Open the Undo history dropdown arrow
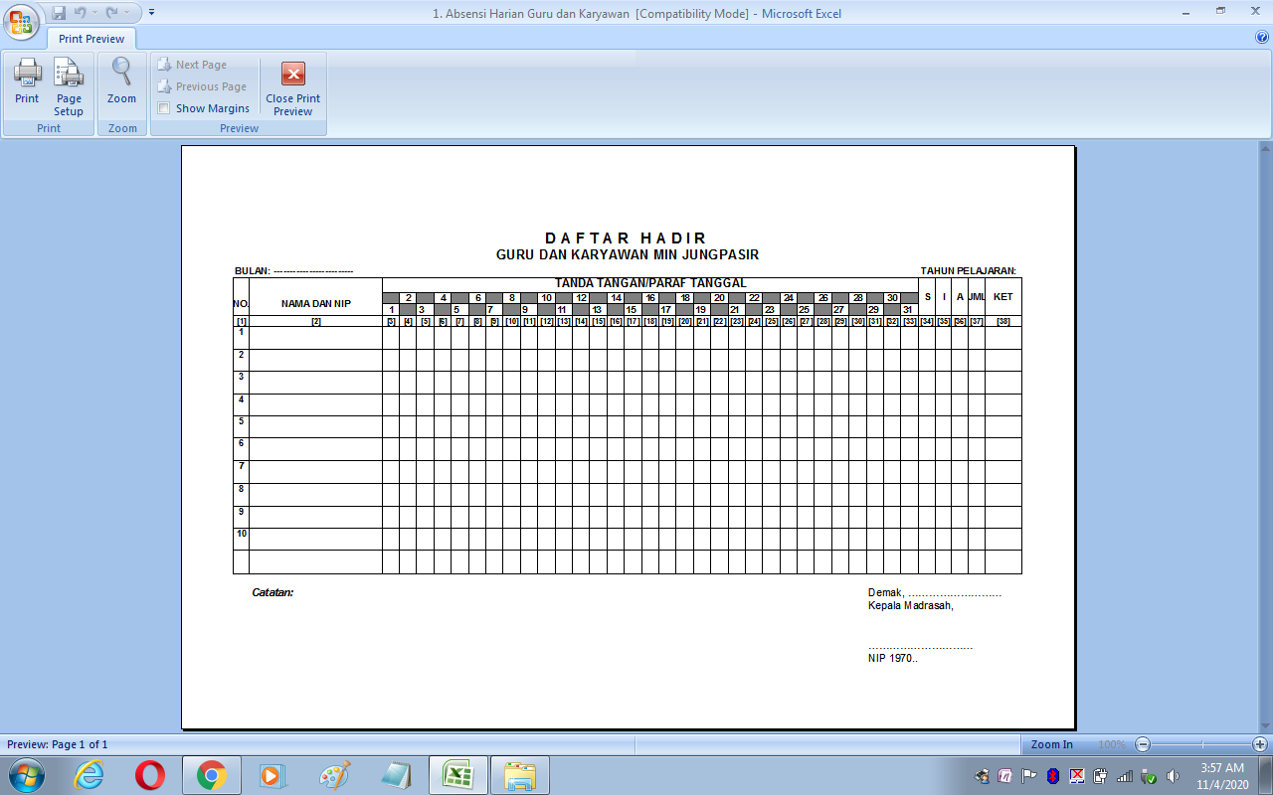This screenshot has height=795, width=1273. click(94, 13)
